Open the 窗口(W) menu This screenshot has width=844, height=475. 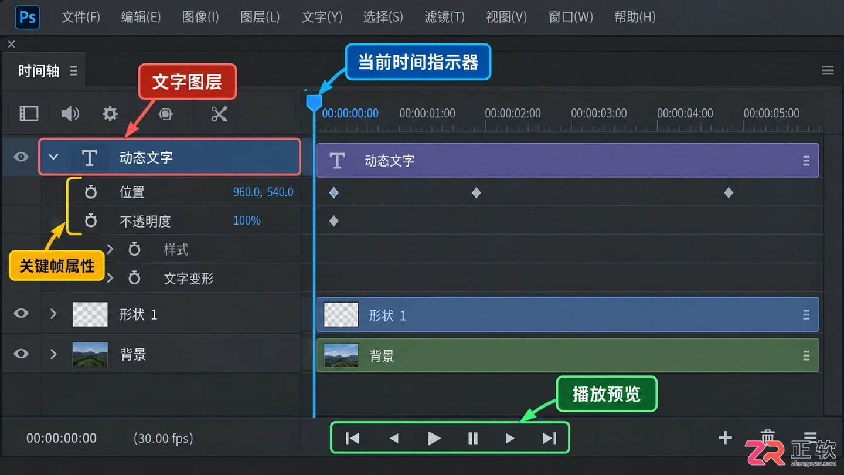point(571,17)
